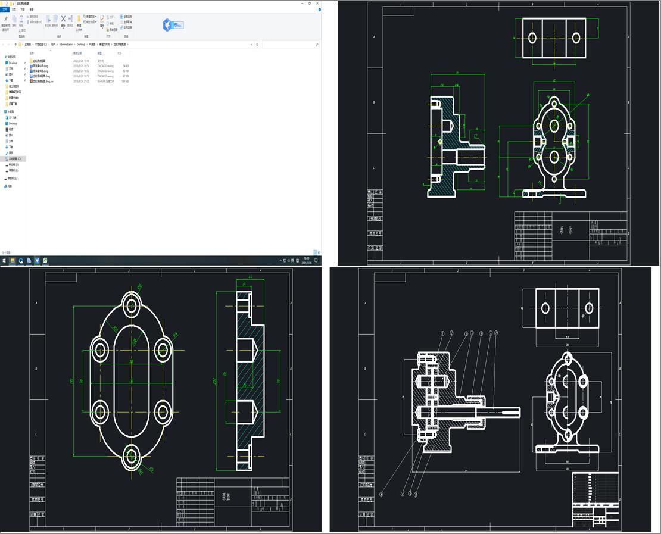
Task: Sort by the Name column header
Action: 32,54
